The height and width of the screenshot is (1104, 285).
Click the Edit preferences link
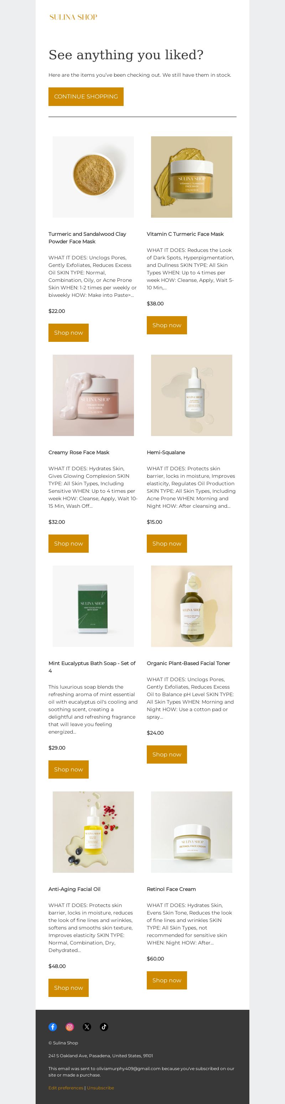click(x=66, y=1087)
